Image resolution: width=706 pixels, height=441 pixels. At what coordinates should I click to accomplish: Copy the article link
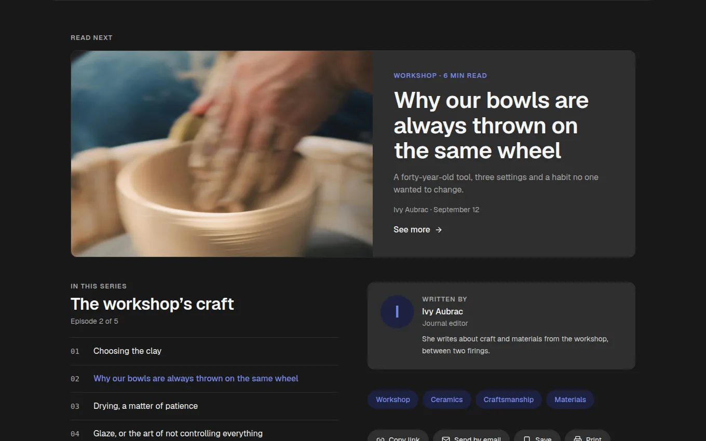(398, 436)
